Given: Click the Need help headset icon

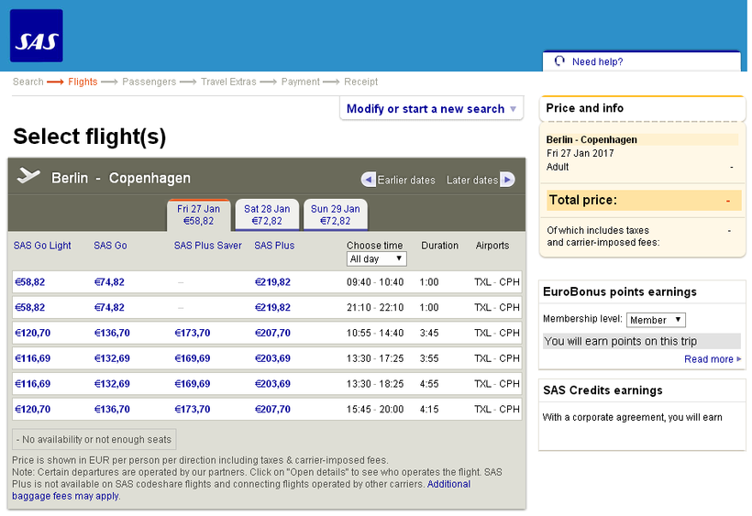Looking at the screenshot, I should pos(559,61).
